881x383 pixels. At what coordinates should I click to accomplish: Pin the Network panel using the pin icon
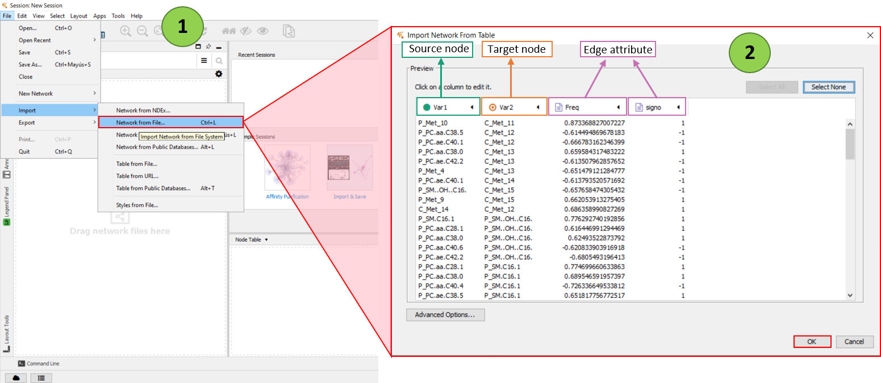[208, 47]
